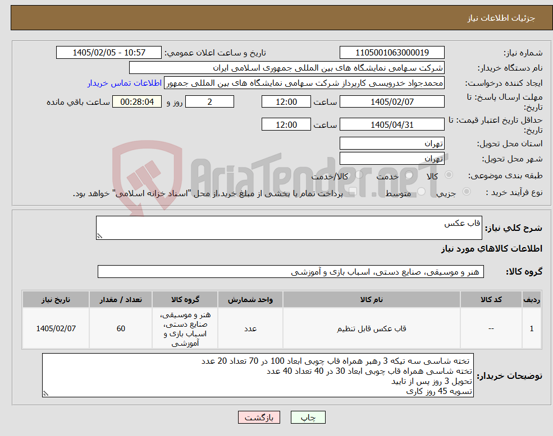Click the delivery city field تهران
This screenshot has height=436, width=553.
coord(392,158)
